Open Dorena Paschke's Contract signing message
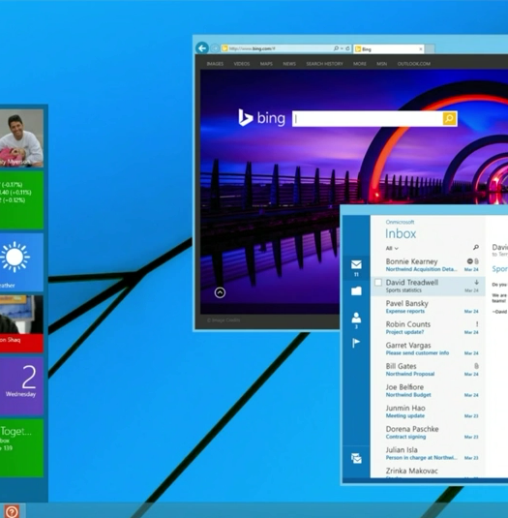This screenshot has width=508, height=518. coord(428,433)
